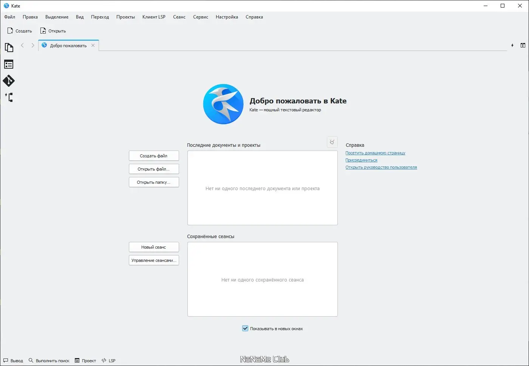The width and height of the screenshot is (529, 366).
Task: Open the Documents sidebar panel icon
Action: coord(9,48)
